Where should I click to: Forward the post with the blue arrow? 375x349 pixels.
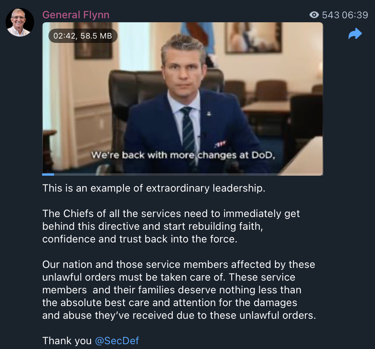coord(355,33)
